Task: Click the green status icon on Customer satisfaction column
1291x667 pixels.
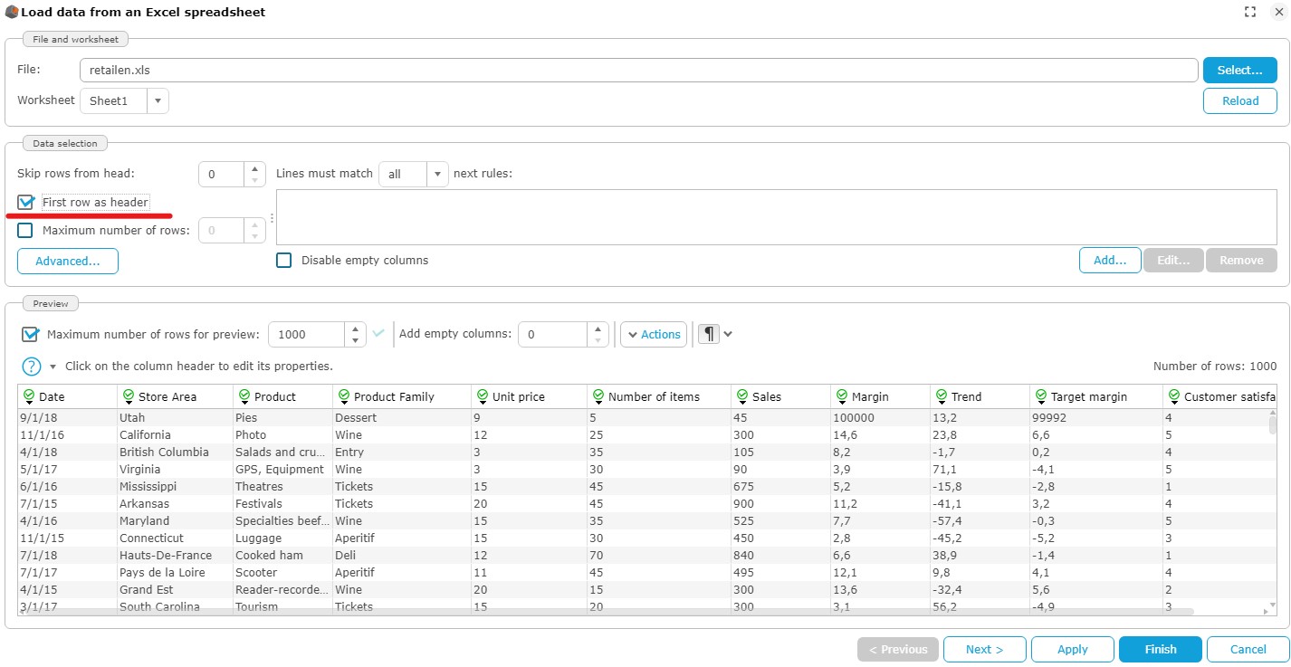Action: click(x=1174, y=395)
